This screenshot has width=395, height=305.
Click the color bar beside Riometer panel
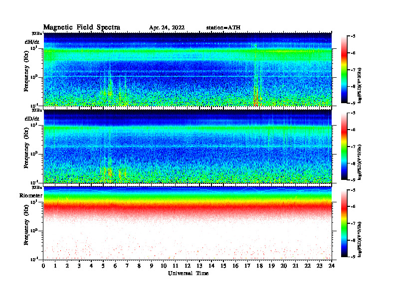pos(344,223)
